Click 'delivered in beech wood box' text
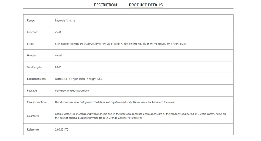The width and height of the screenshot is (261, 141). click(x=72, y=90)
